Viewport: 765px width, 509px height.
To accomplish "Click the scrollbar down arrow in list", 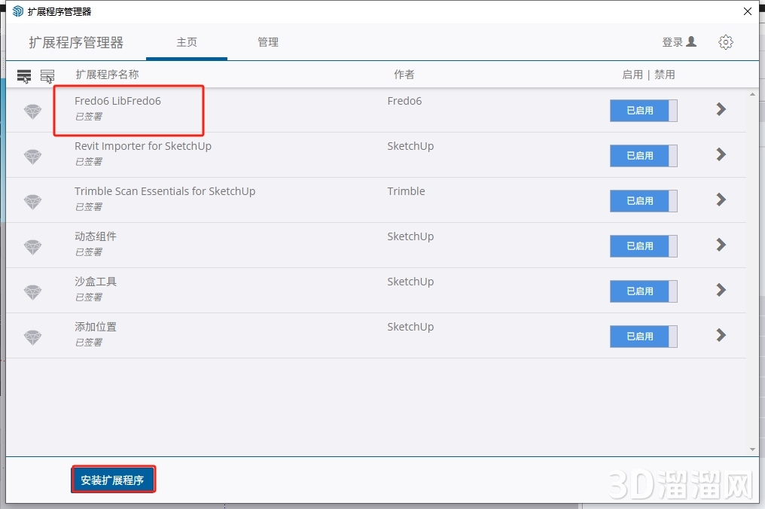I will click(752, 450).
